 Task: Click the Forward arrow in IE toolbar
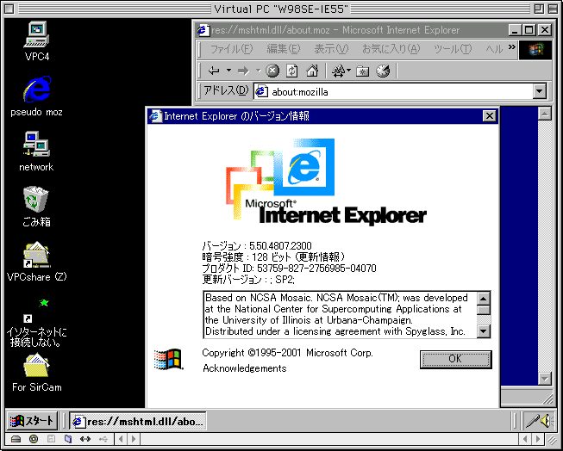point(244,71)
